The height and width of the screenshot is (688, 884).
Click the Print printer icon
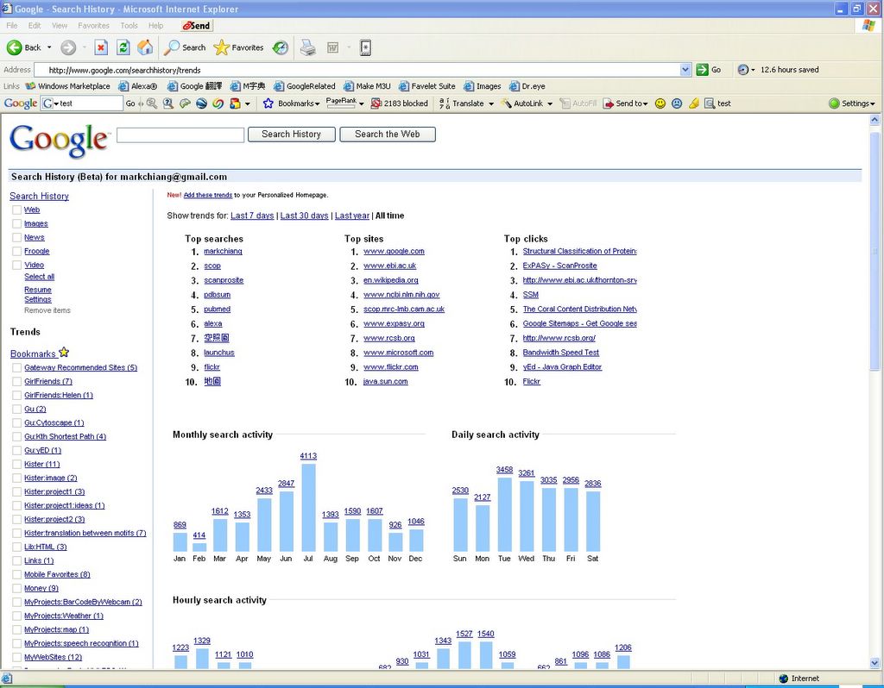[308, 48]
